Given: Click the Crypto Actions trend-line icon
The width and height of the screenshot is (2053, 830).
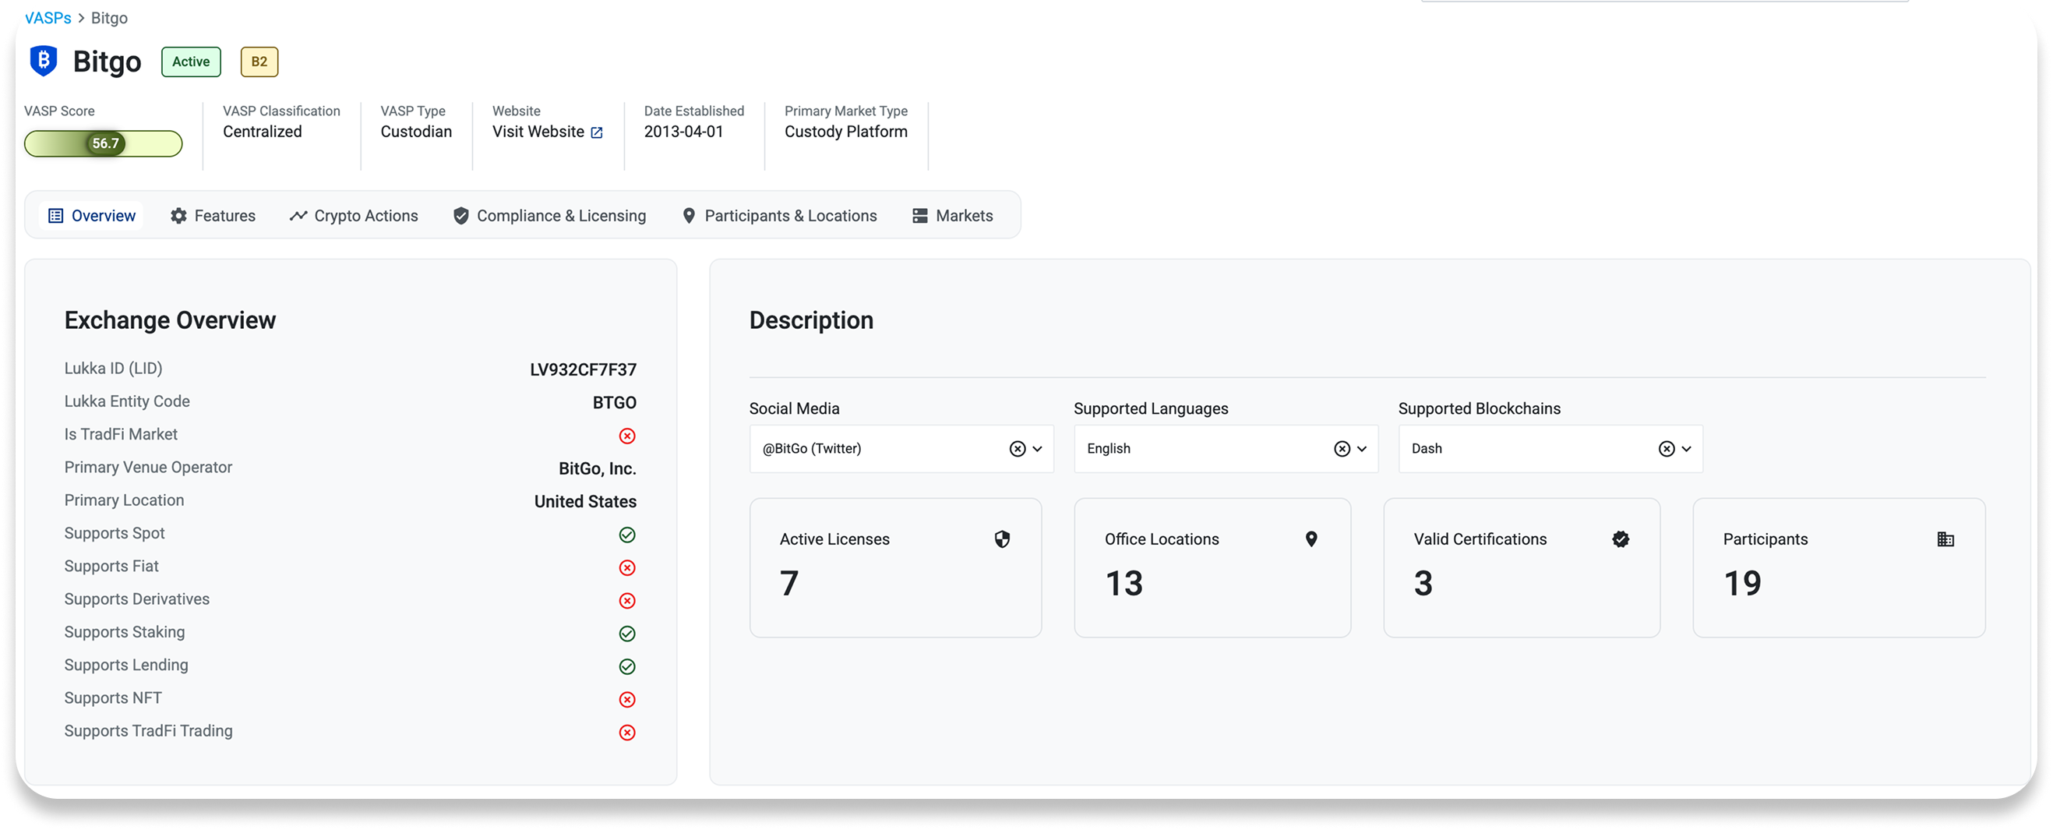Looking at the screenshot, I should tap(298, 216).
